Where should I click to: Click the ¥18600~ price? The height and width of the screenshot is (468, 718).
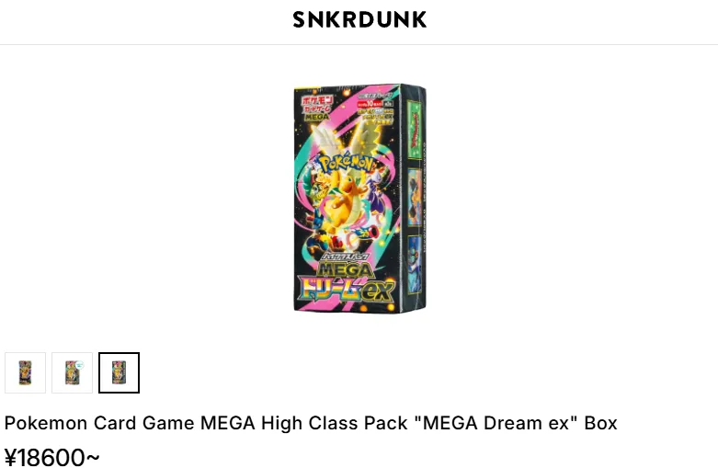coord(51,457)
